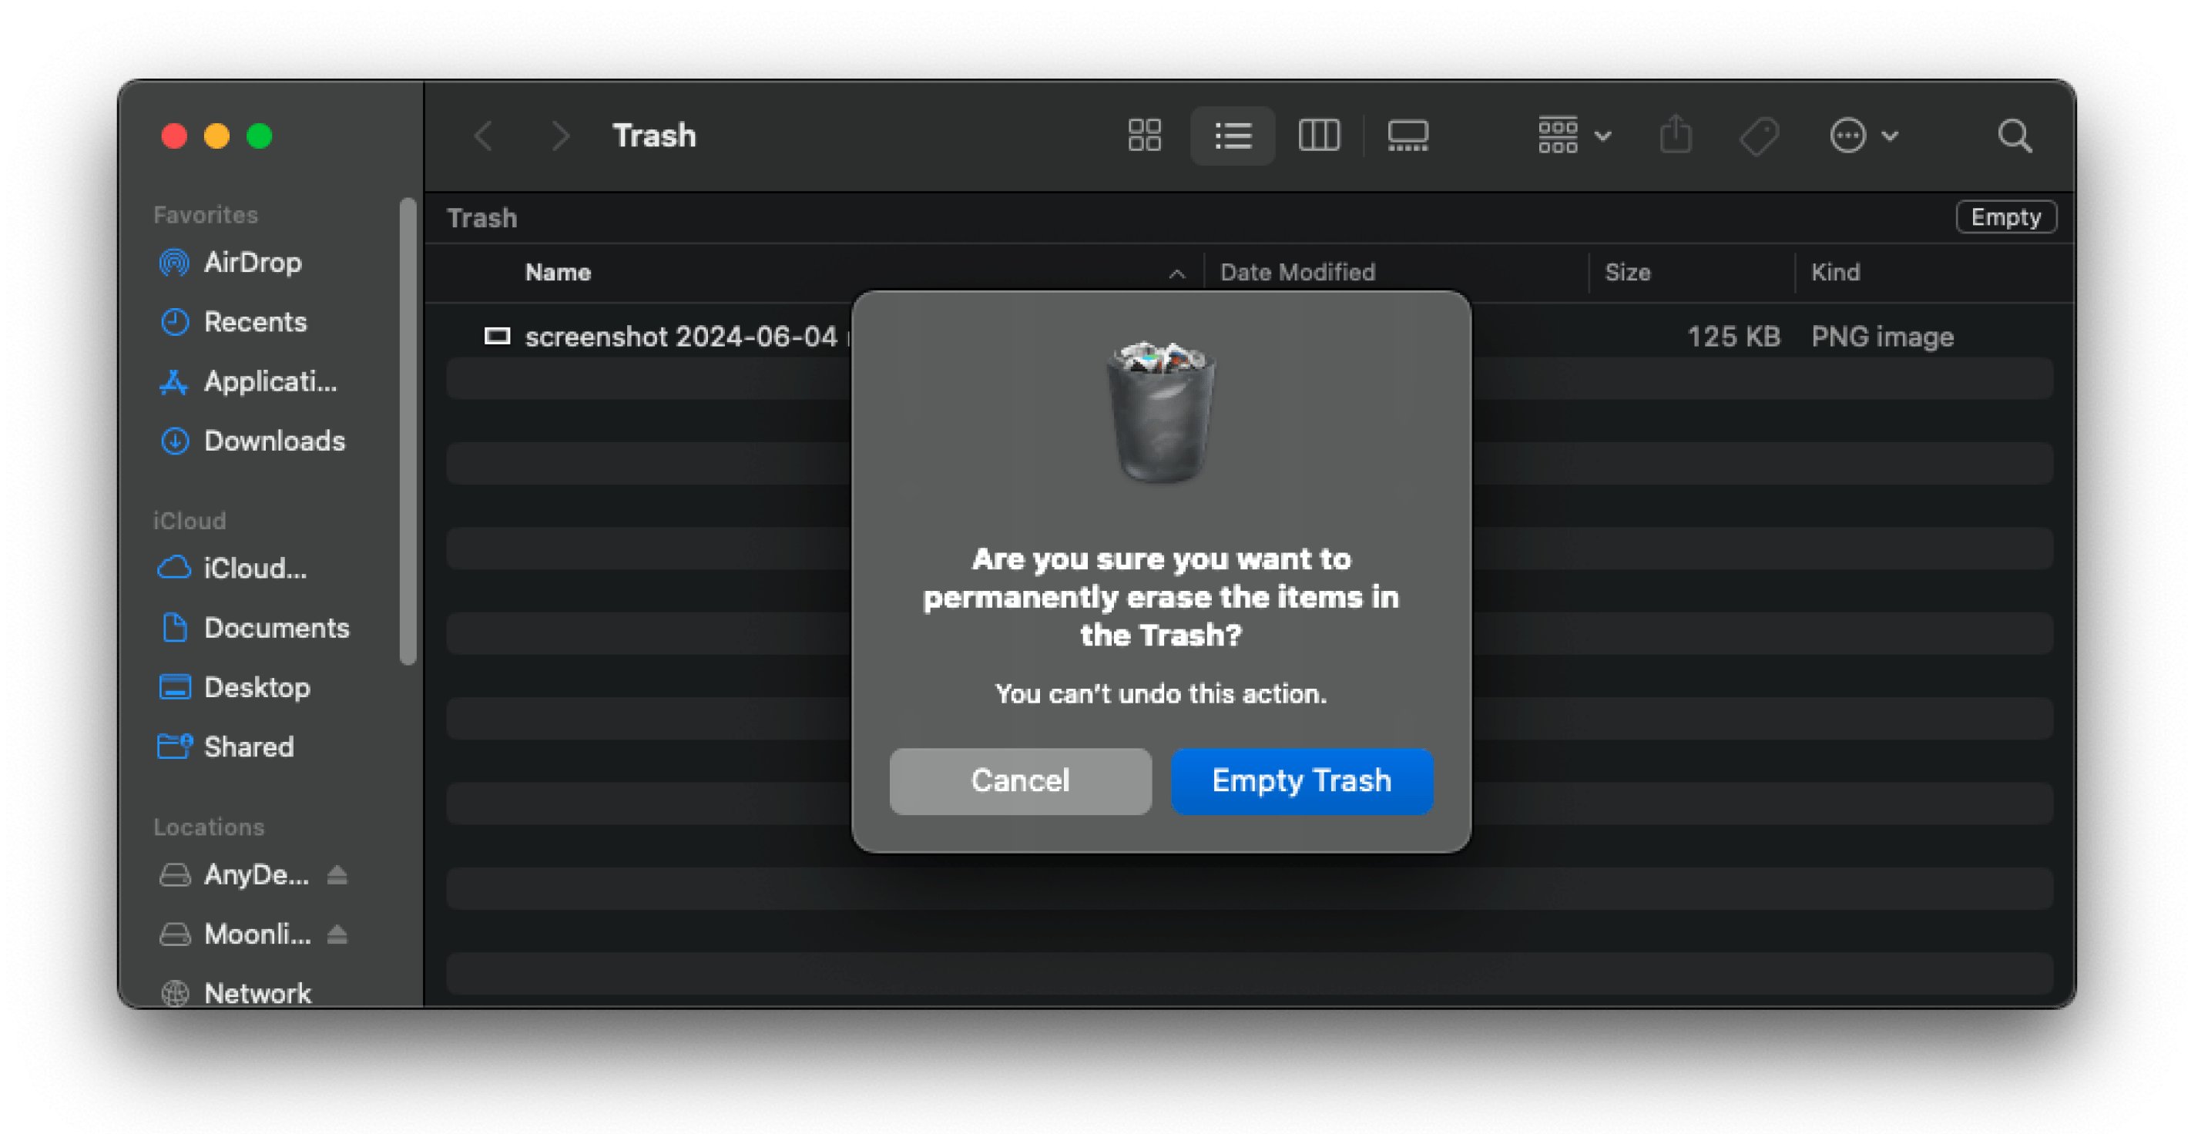This screenshot has width=2191, height=1134.
Task: Toggle sort direction arrow in Name column
Action: pyautogui.click(x=1176, y=273)
